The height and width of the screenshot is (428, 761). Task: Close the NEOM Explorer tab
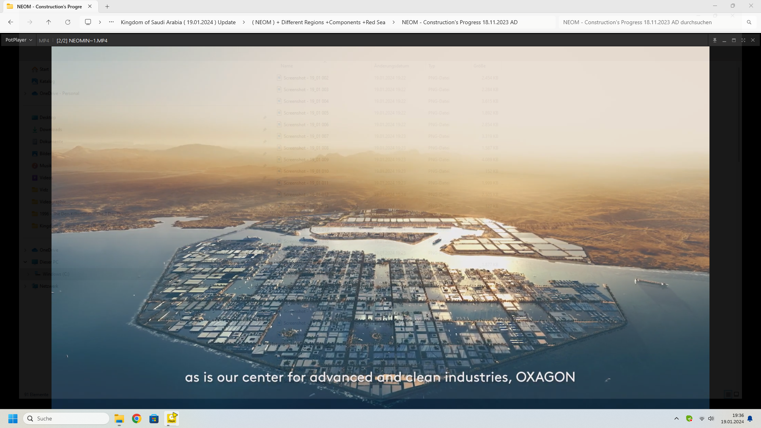(x=90, y=6)
